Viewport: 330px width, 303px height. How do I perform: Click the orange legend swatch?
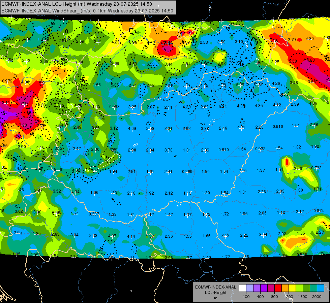tap(285, 288)
